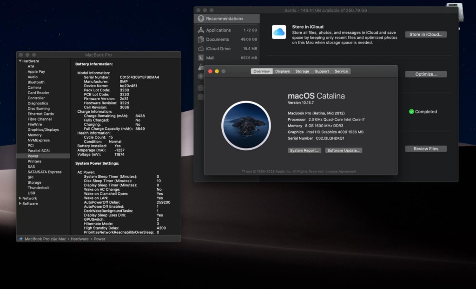This screenshot has width=476, height=289.
Task: Expand the Software section in the sidebar
Action: [20, 204]
